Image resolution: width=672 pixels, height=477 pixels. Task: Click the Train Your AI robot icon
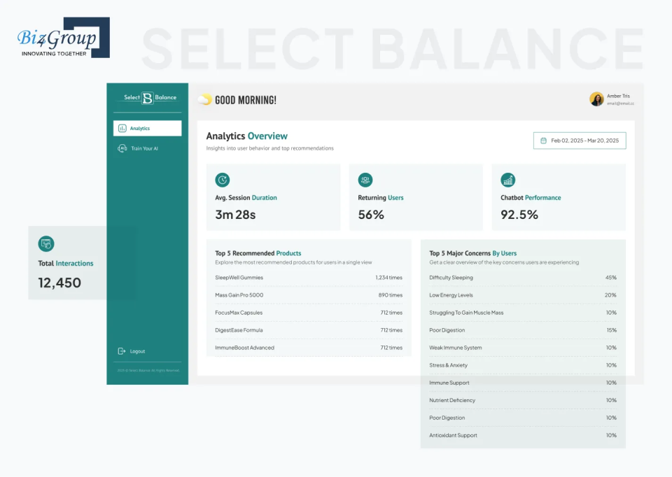(x=121, y=148)
